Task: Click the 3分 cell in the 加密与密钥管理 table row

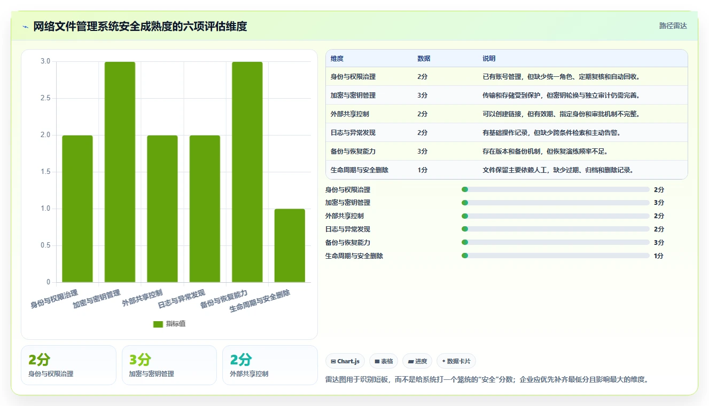Action: tap(423, 95)
